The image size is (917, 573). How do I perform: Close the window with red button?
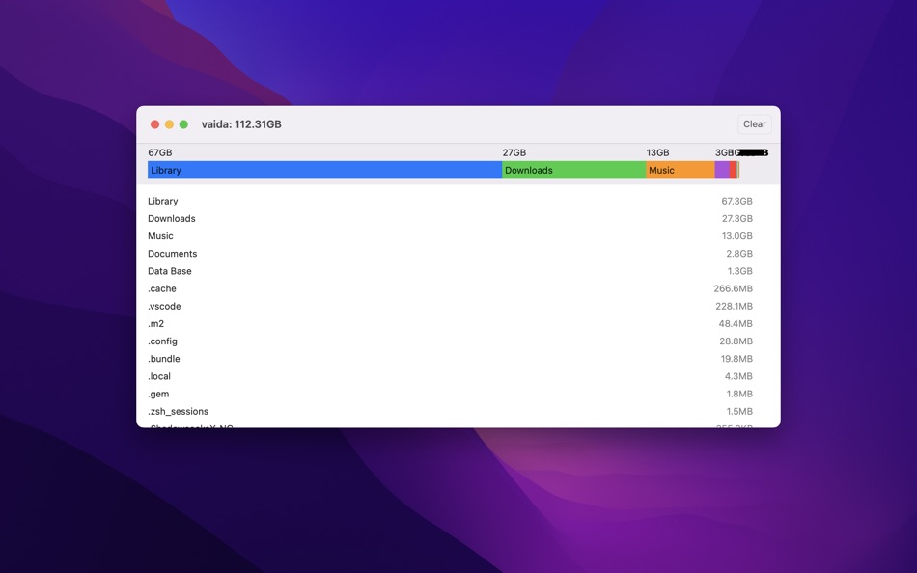[x=155, y=124]
